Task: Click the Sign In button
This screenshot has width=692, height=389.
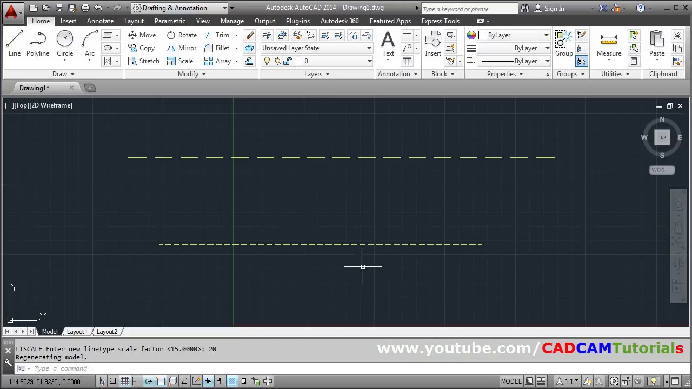Action: click(549, 8)
